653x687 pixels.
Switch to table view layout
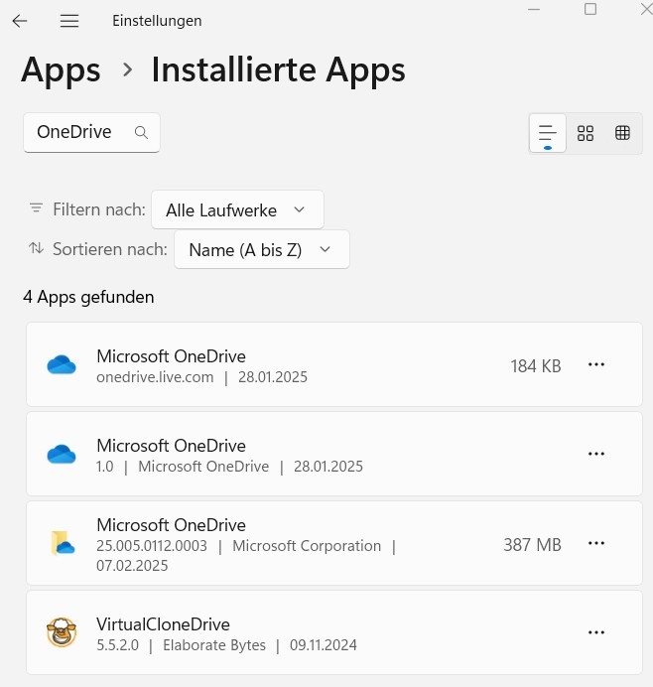[622, 133]
